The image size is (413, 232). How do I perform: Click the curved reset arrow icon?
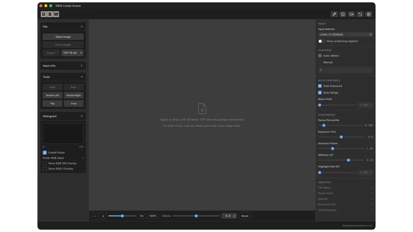point(360,14)
